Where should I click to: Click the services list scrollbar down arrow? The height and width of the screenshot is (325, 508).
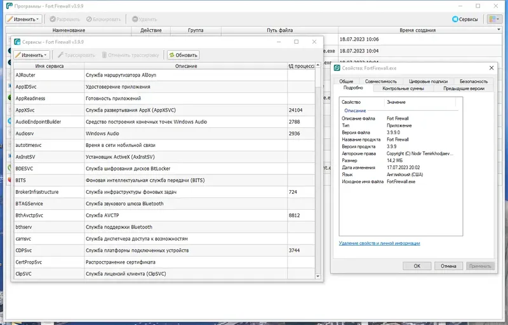(x=318, y=276)
